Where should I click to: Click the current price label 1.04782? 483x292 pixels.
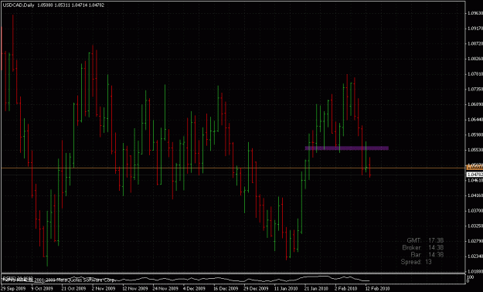coord(474,175)
